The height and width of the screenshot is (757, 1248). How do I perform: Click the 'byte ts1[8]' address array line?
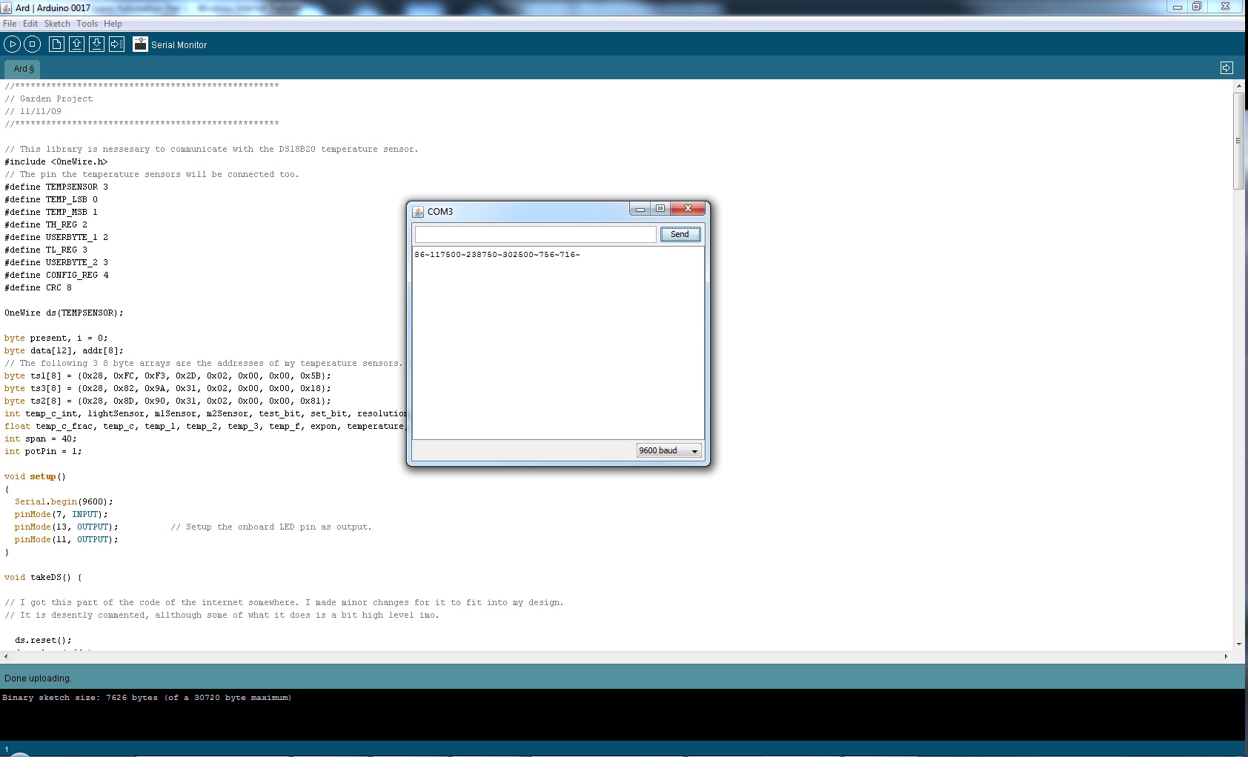point(167,376)
